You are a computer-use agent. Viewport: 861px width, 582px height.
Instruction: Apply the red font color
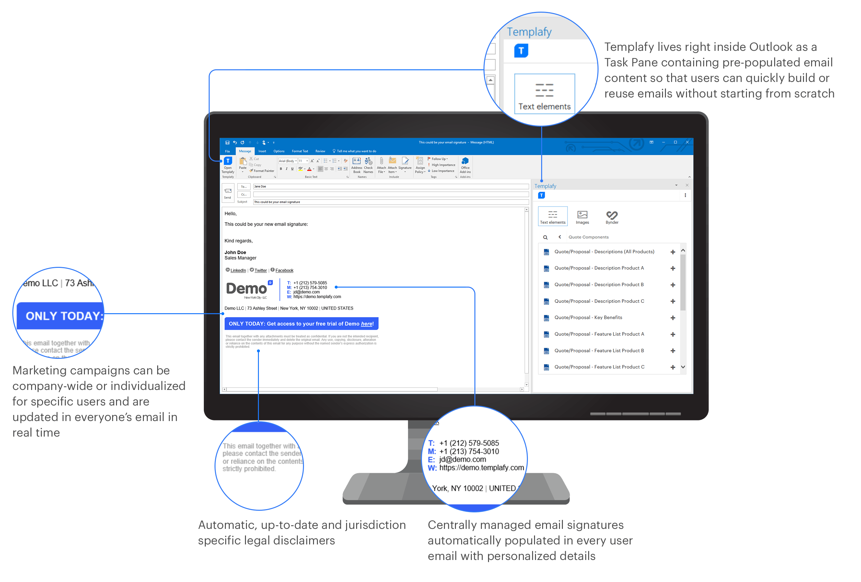(x=309, y=169)
